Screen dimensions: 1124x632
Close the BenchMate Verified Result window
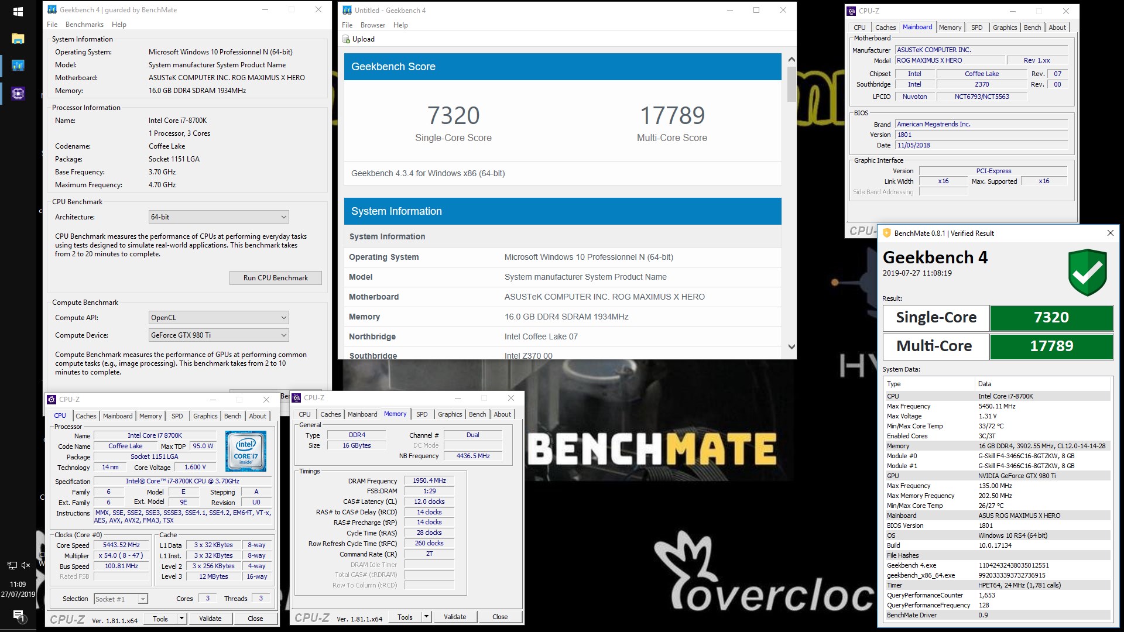(1110, 233)
